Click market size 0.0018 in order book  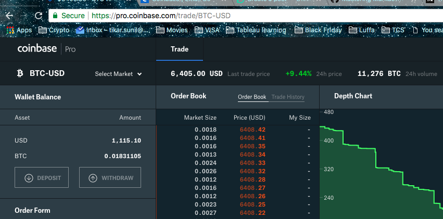206,130
